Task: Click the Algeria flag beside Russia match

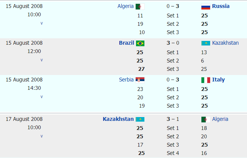Action: coord(140,6)
